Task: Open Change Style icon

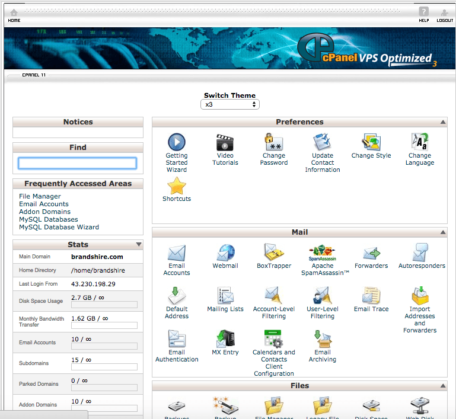Action: [371, 142]
